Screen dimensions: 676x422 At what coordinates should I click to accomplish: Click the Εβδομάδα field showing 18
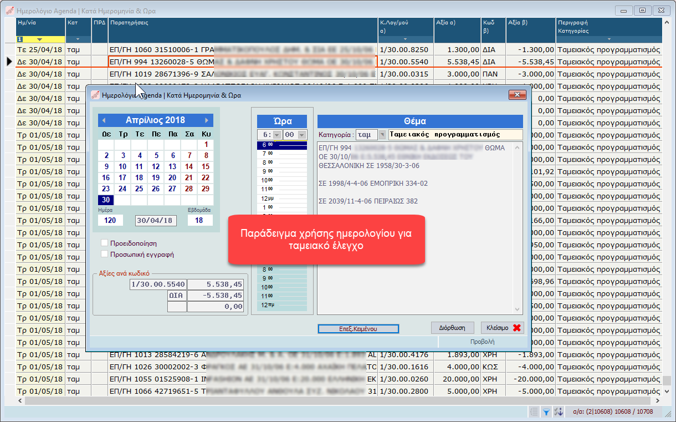200,221
